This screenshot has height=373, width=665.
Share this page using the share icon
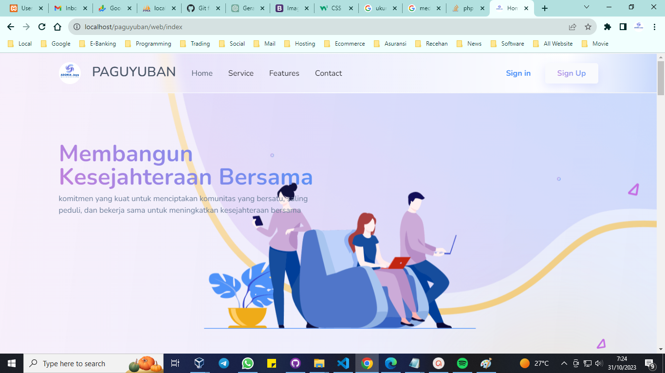coord(573,27)
